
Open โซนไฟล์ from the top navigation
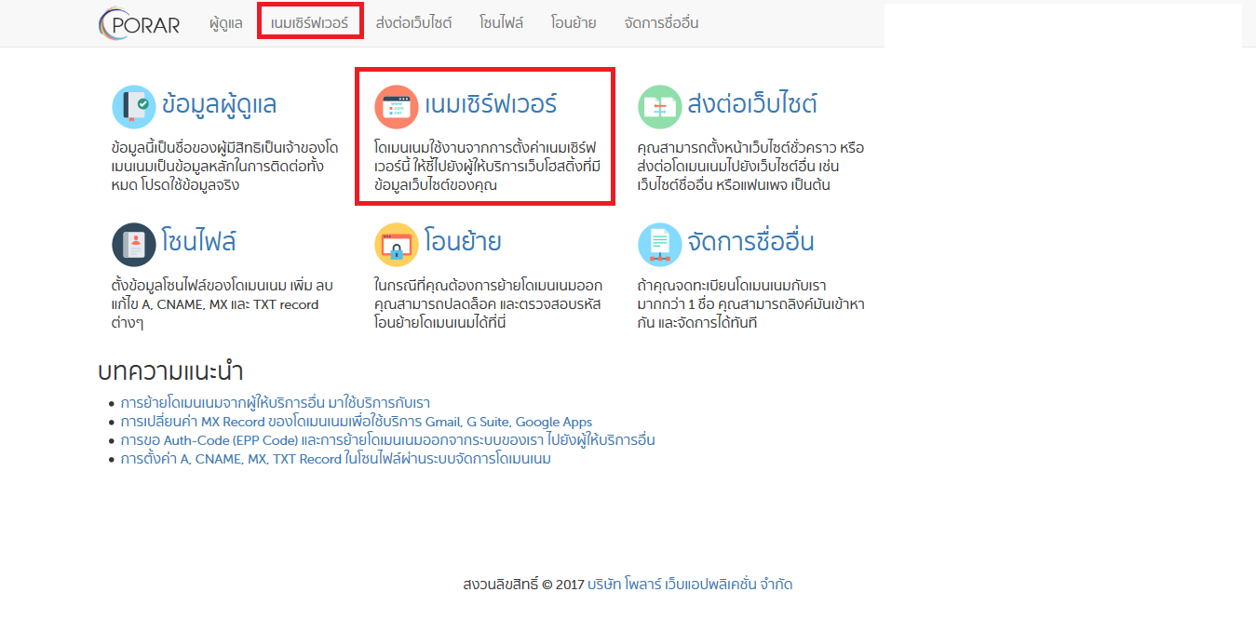[501, 22]
